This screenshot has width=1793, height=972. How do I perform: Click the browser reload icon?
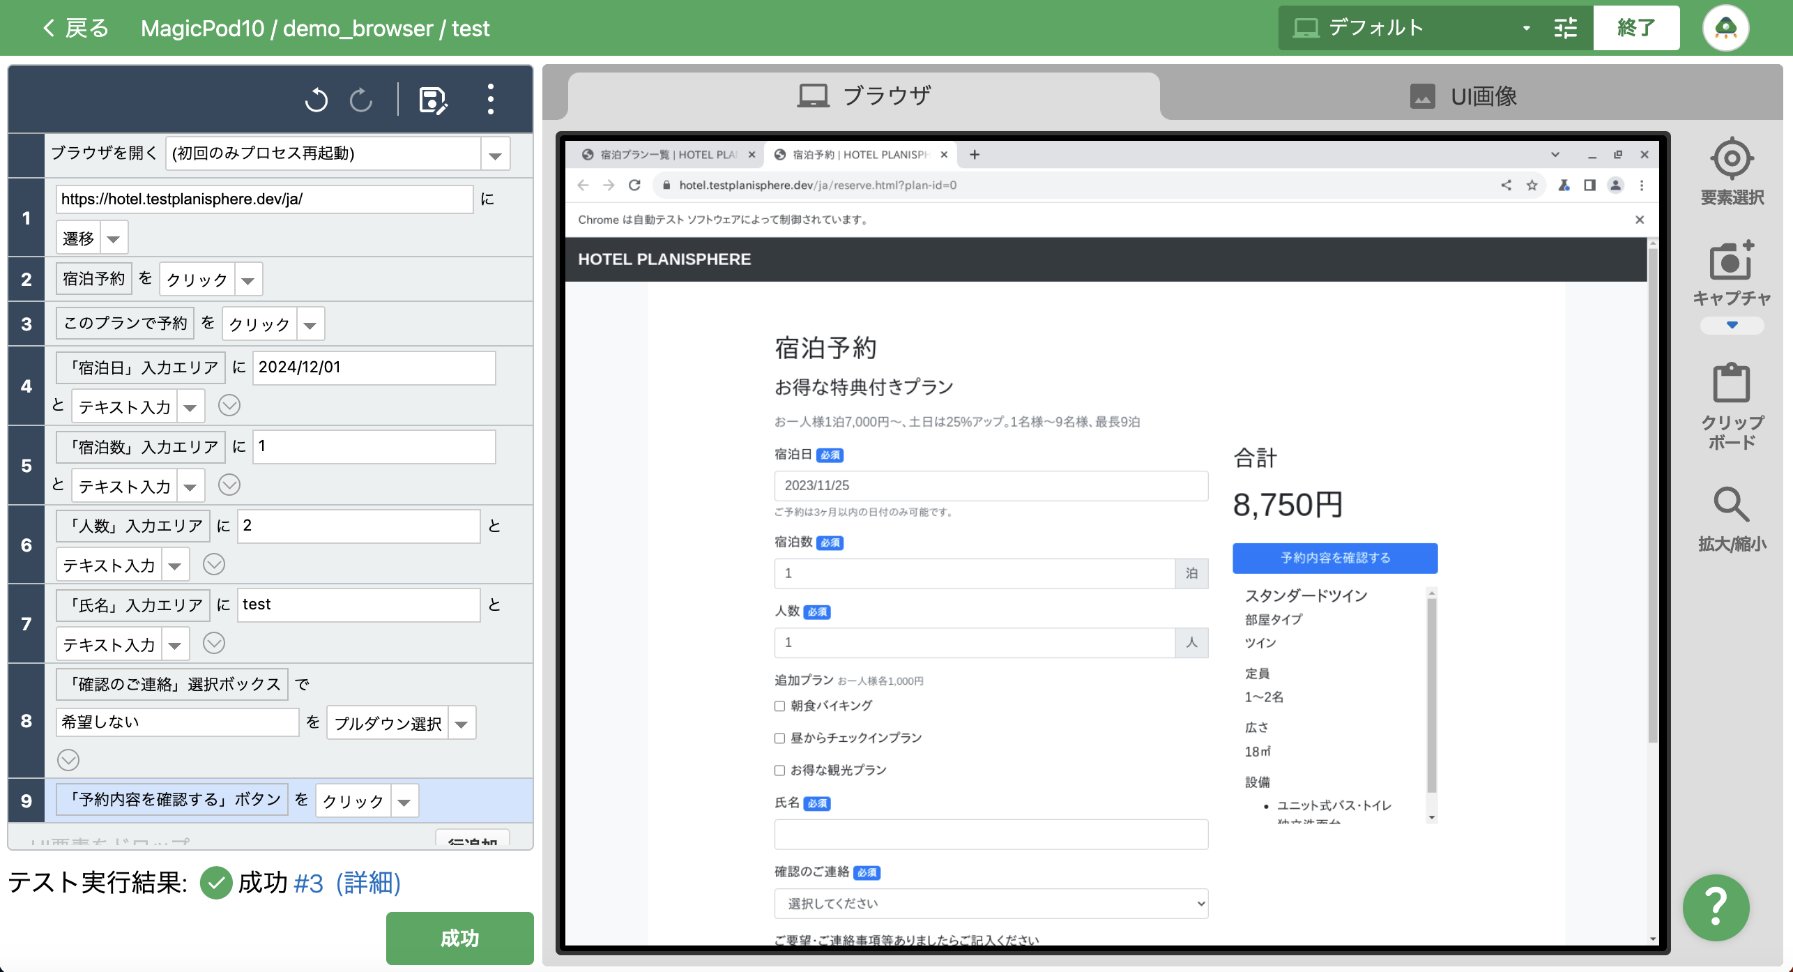point(634,185)
